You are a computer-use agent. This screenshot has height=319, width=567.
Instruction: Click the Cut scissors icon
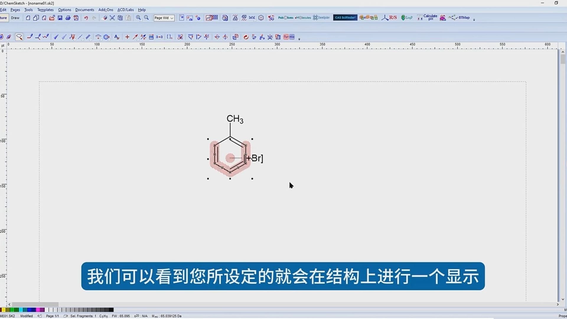[112, 18]
